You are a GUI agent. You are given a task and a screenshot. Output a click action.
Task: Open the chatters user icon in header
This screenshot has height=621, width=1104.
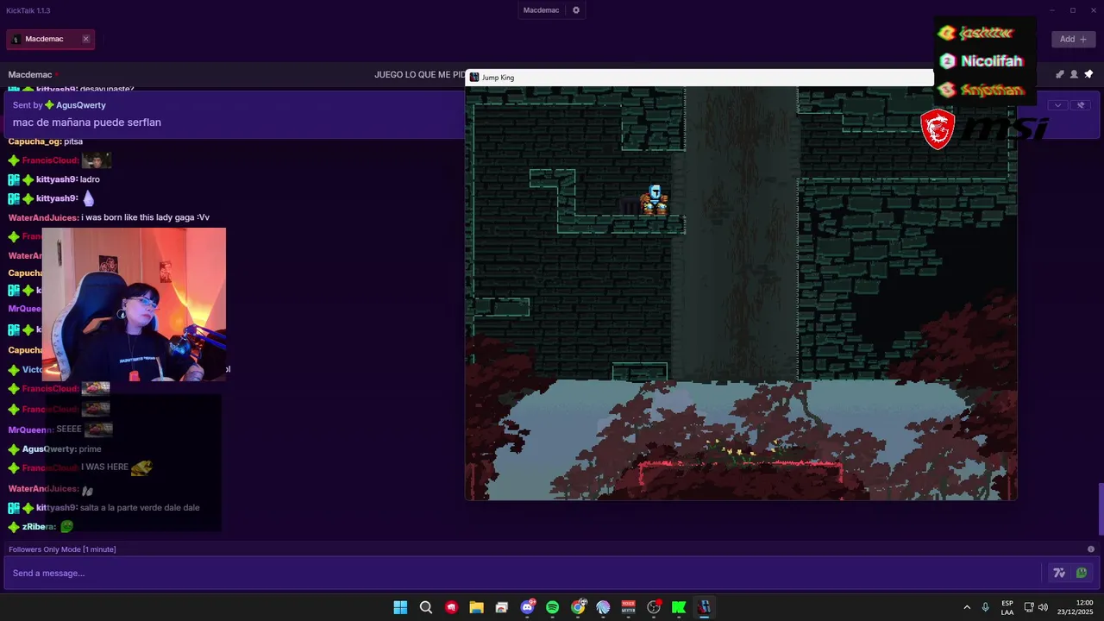[1074, 74]
